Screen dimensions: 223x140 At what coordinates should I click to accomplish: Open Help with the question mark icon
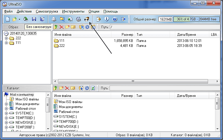coord(115,19)
